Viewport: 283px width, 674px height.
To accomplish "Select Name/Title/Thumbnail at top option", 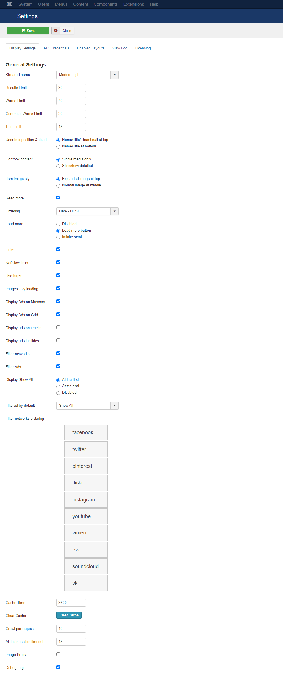I will 58,140.
